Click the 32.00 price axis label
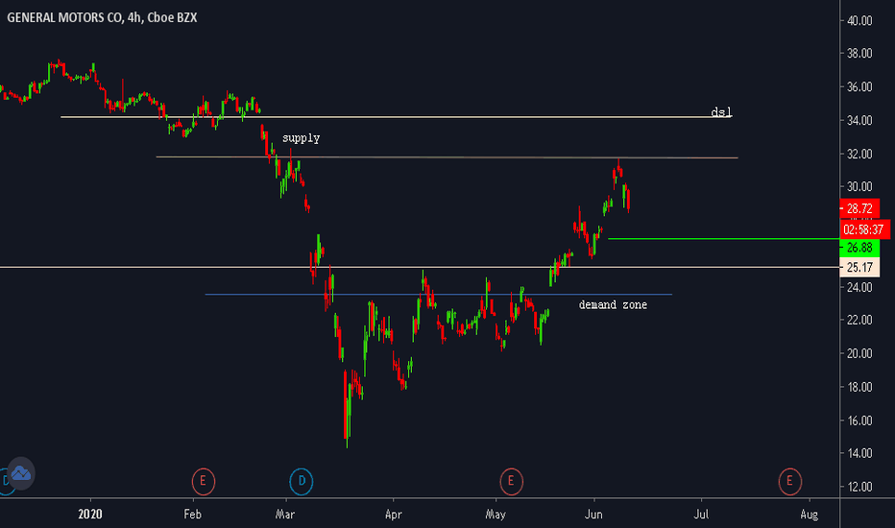Viewport: 895px width, 528px height. click(x=859, y=155)
